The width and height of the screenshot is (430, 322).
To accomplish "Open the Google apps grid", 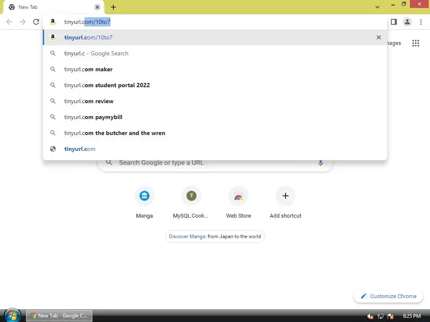I will point(416,43).
